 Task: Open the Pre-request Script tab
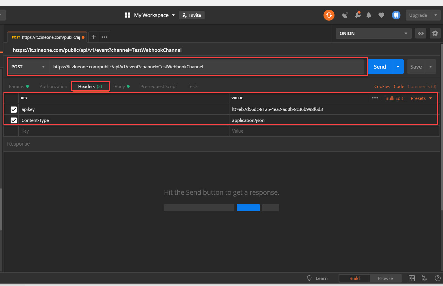click(159, 87)
